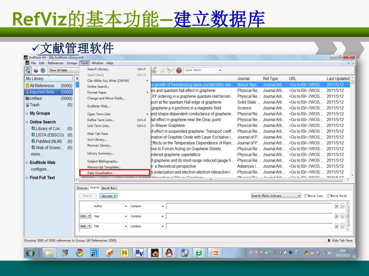This screenshot has height=276, width=369.
Task: Click configure... under EndNote Web
Action: click(40, 169)
